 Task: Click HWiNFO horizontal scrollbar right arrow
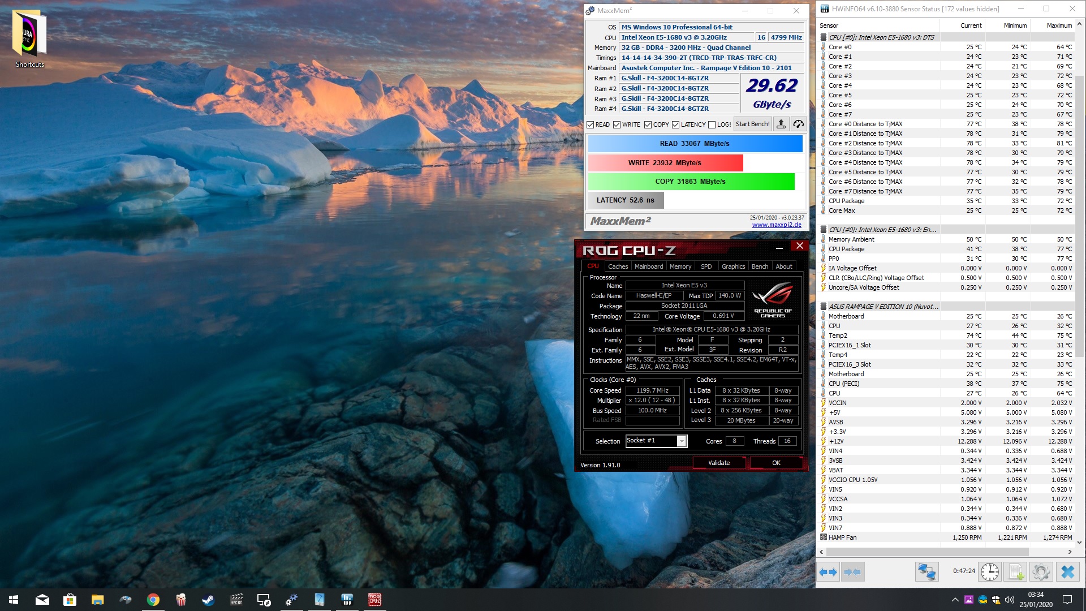click(x=1070, y=552)
